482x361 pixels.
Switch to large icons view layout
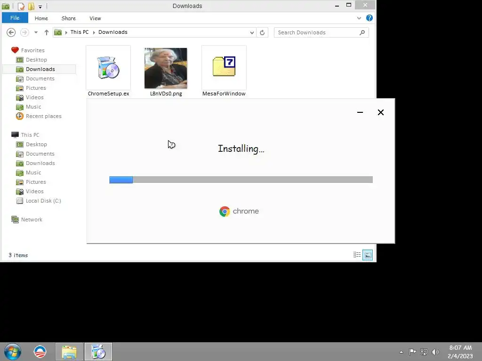point(368,255)
